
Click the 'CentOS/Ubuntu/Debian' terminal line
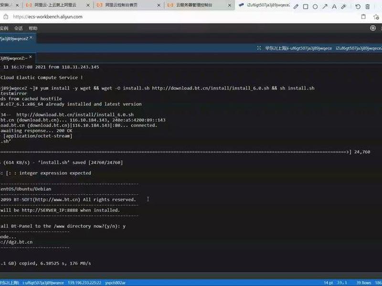coord(26,189)
